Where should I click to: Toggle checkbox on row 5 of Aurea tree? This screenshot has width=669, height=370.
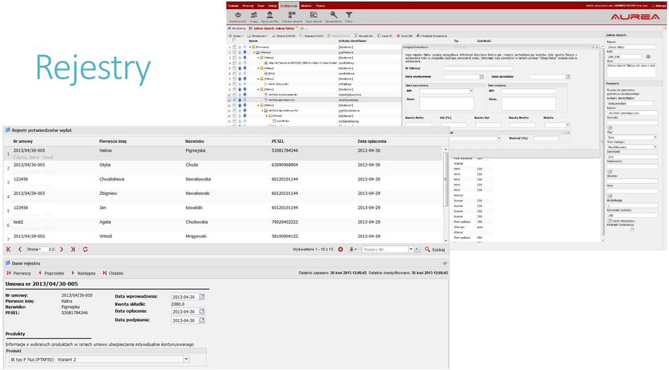[x=234, y=68]
